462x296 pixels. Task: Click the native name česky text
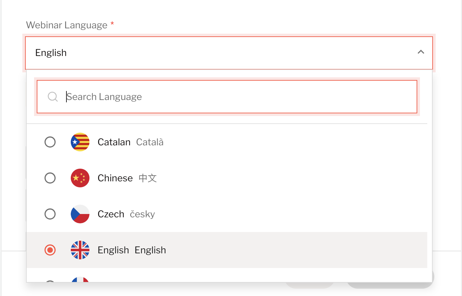(x=143, y=214)
